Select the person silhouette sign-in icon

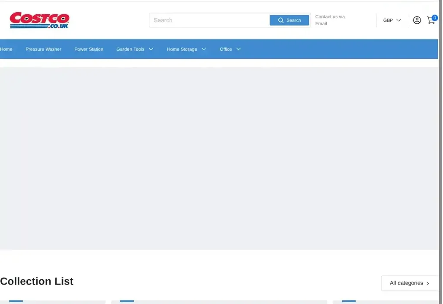(417, 20)
